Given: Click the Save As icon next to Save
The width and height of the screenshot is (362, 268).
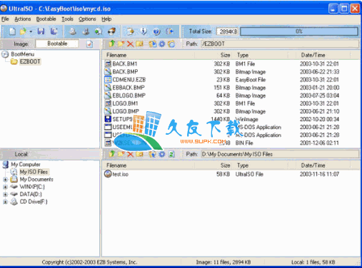Looking at the screenshot, I should click(54, 31).
